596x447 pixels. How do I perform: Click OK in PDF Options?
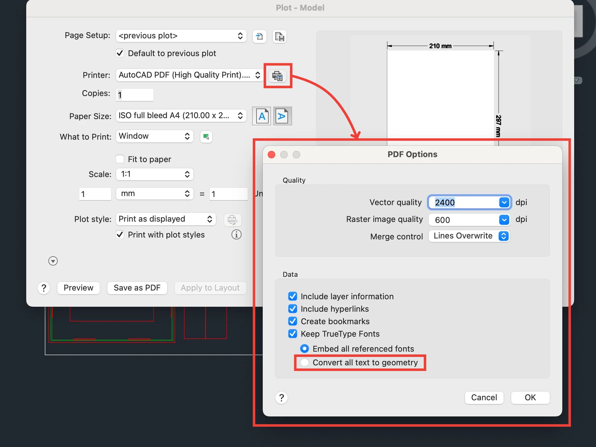click(x=530, y=398)
